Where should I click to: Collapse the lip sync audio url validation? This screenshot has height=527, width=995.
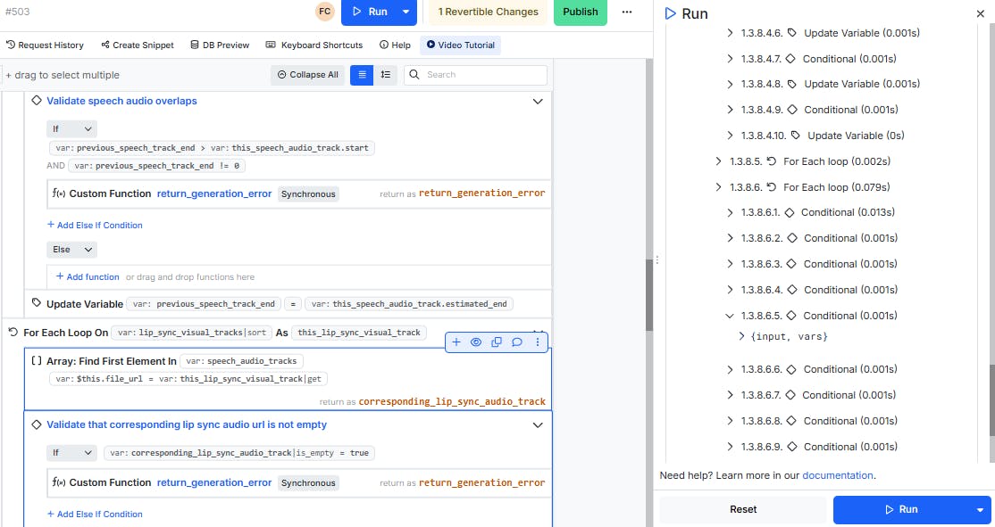[x=538, y=425]
